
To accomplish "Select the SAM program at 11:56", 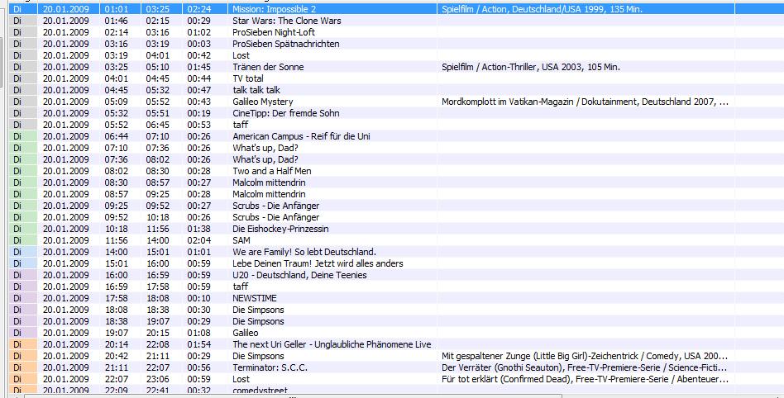I will tap(241, 240).
